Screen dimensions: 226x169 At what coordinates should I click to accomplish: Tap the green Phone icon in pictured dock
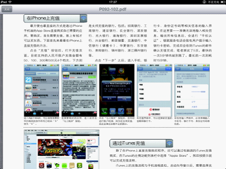point(104,111)
